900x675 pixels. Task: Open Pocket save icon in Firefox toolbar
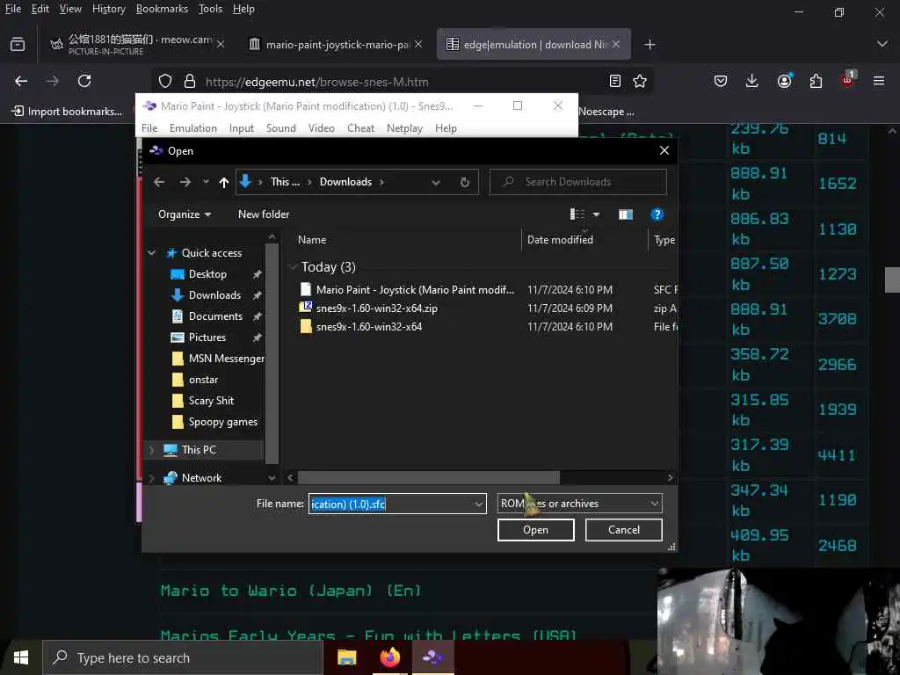point(721,81)
